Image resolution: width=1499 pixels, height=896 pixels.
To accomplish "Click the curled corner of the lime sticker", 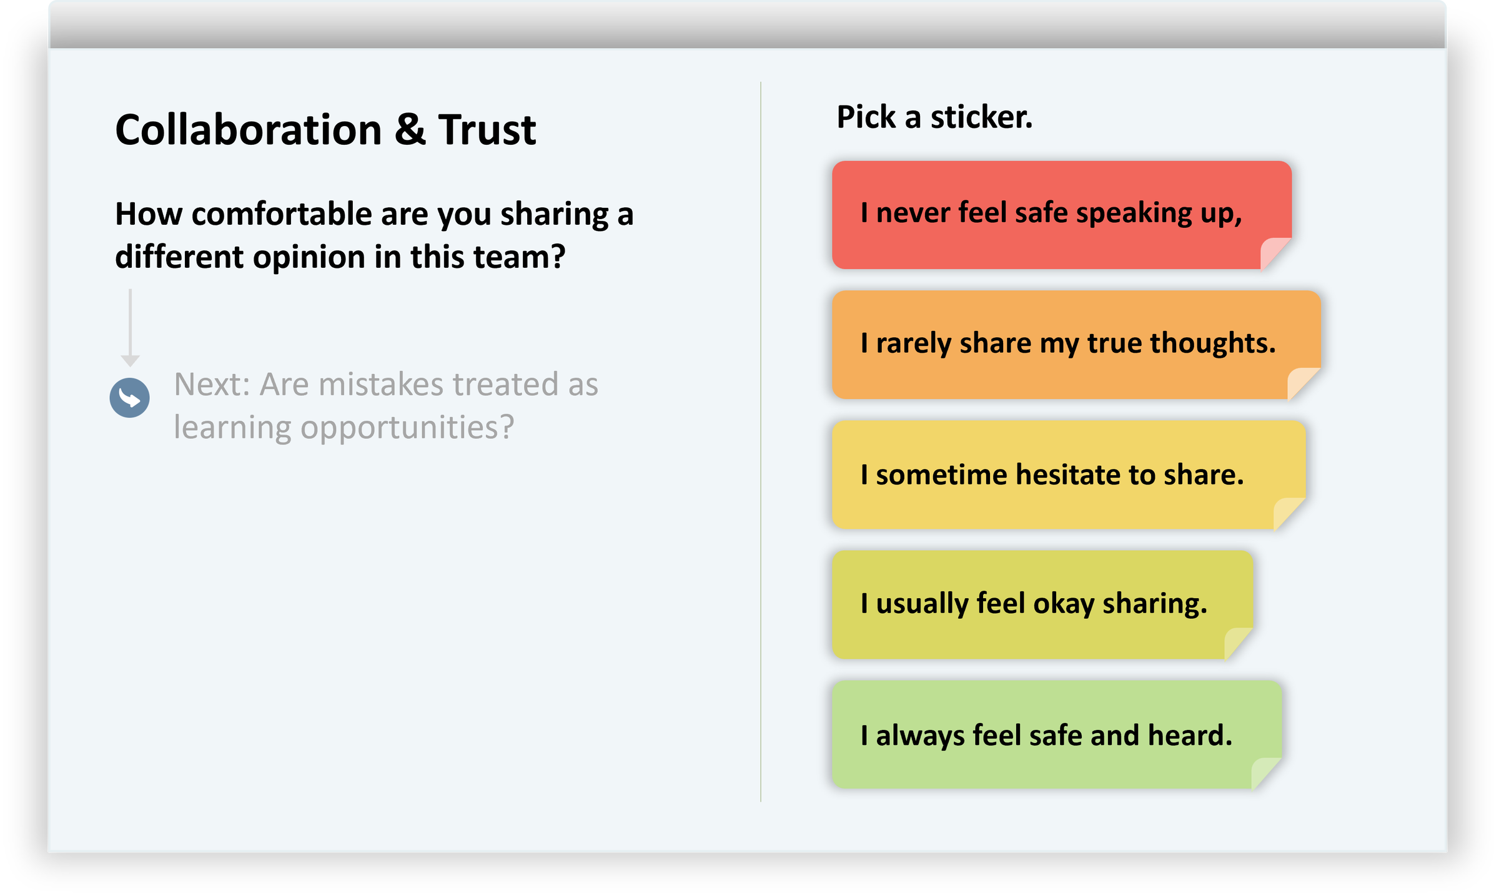I will [x=1235, y=640].
